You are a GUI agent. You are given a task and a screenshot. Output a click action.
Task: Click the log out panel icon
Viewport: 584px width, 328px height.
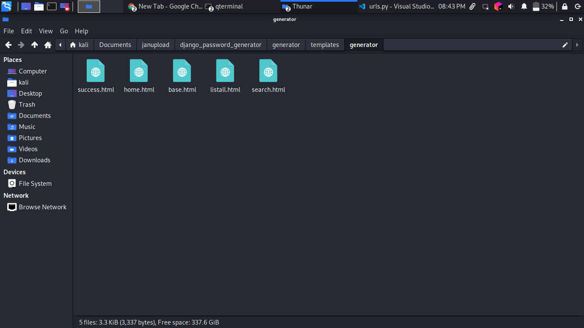pos(578,6)
